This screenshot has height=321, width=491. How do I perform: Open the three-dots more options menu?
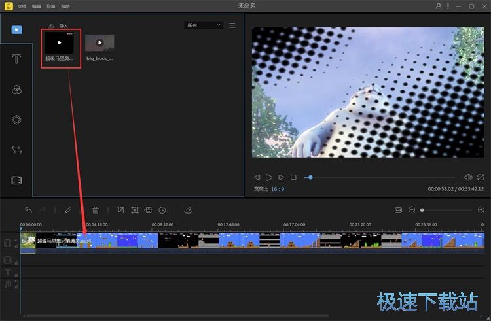[448, 6]
